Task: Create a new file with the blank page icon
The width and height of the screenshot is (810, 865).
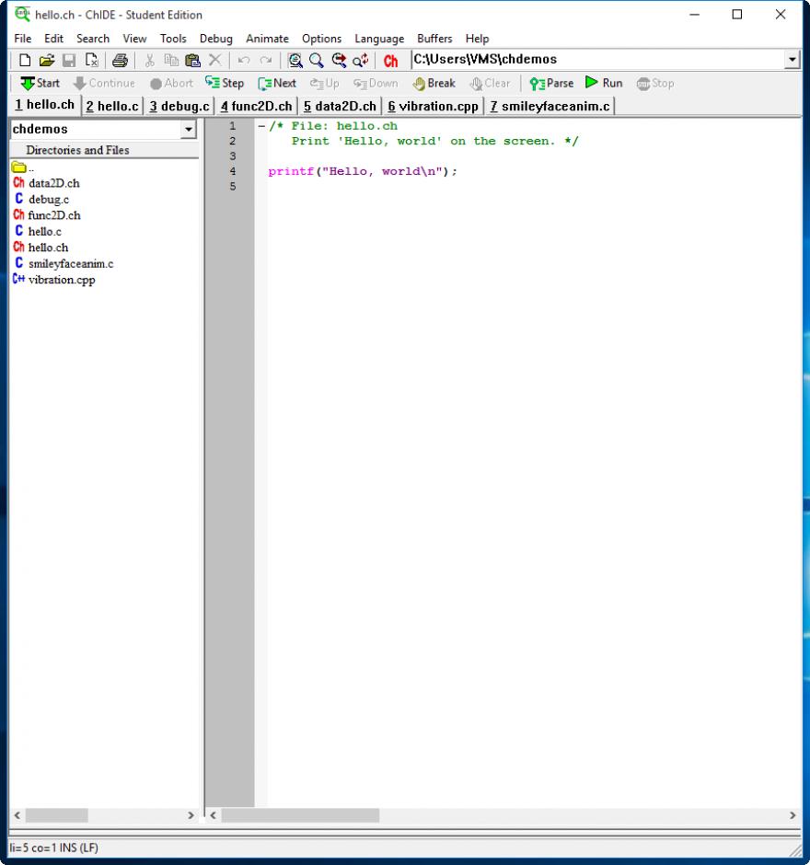Action: 25,60
